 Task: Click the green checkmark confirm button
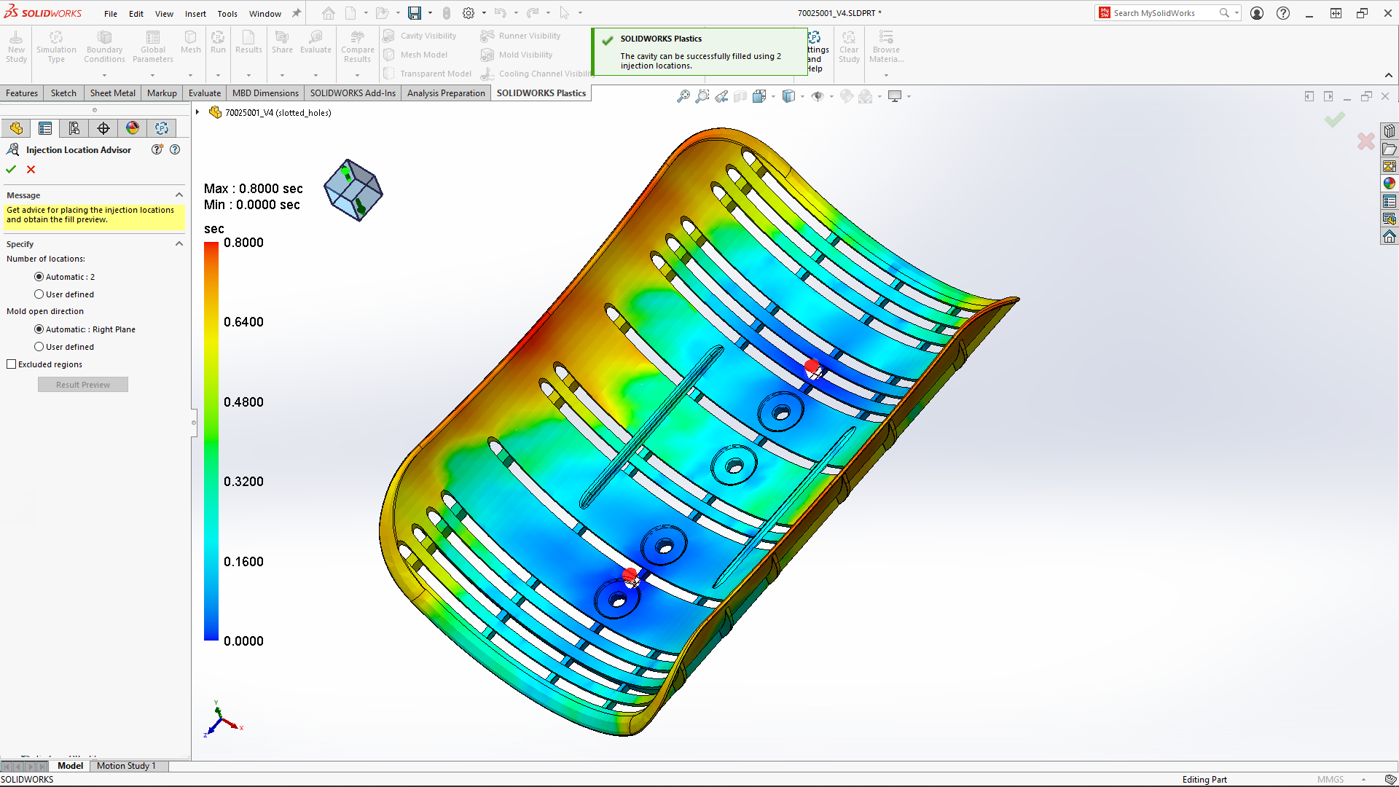[12, 169]
